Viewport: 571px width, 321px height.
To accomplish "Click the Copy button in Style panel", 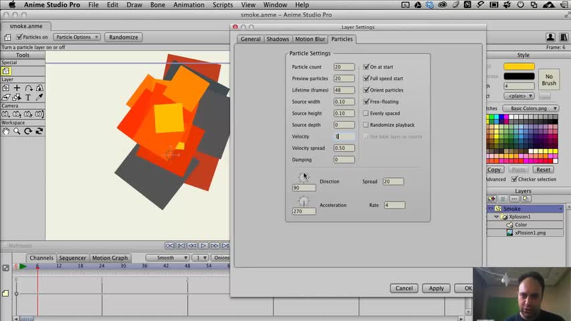I will tap(494, 170).
